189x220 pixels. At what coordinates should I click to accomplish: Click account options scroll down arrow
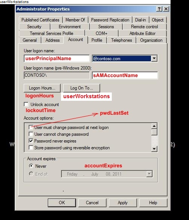pyautogui.click(x=154, y=149)
